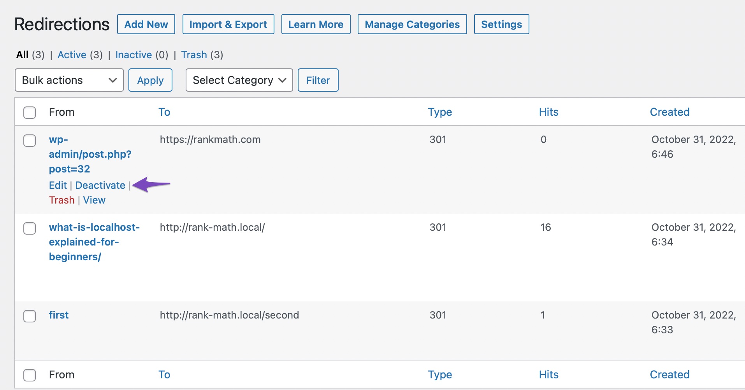Edit the wp-admin/post.php redirection
This screenshot has width=745, height=390.
(58, 185)
